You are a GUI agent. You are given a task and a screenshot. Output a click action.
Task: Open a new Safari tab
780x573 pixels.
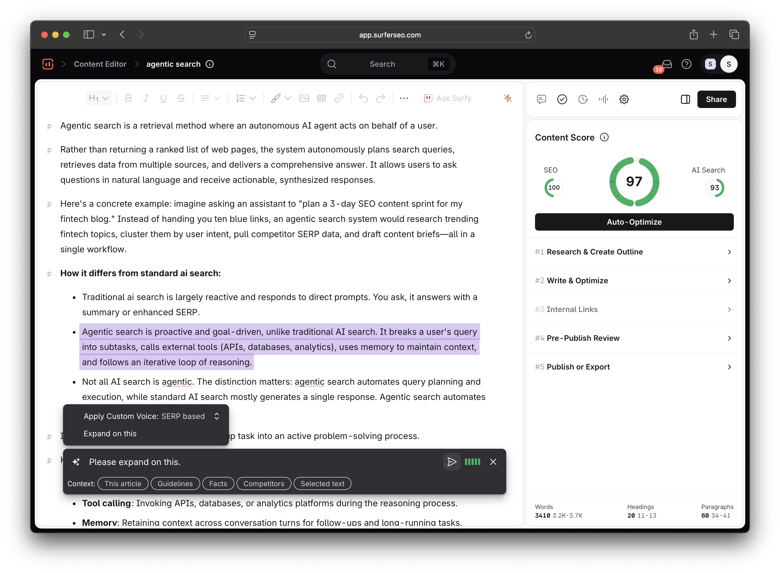[x=714, y=34]
